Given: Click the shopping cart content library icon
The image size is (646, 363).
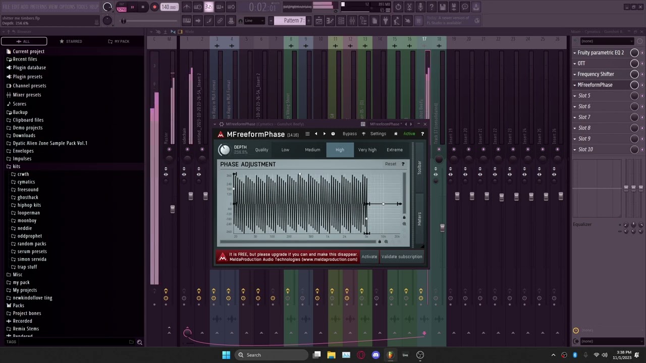Looking at the screenshot, I should coord(418,21).
